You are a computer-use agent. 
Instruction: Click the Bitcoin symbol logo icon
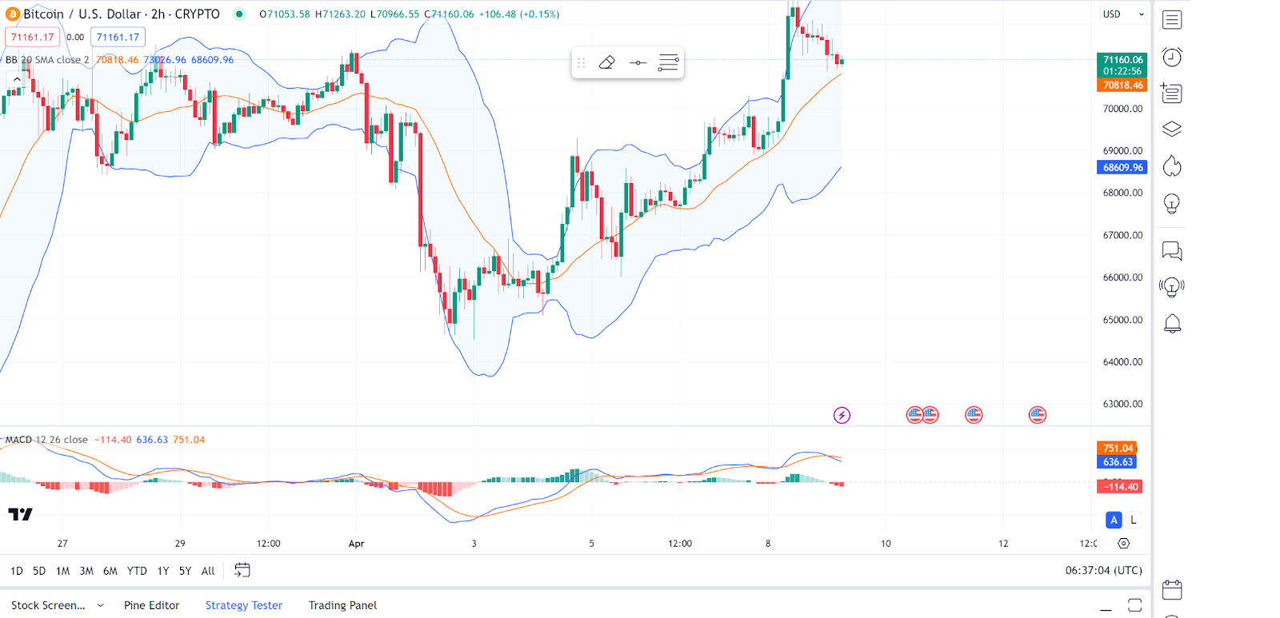coord(13,14)
